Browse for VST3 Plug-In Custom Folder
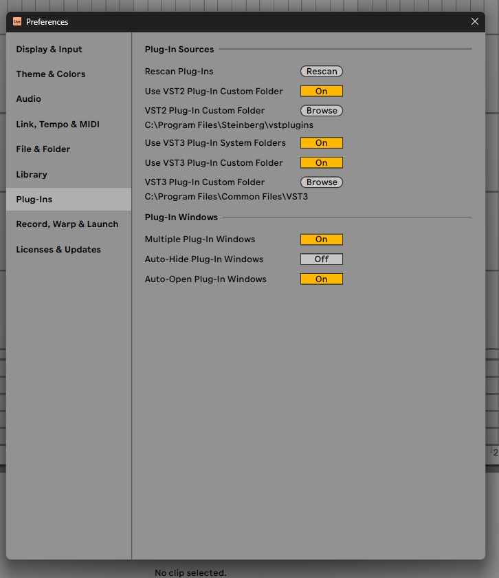Viewport: 499px width, 578px height. 322,182
